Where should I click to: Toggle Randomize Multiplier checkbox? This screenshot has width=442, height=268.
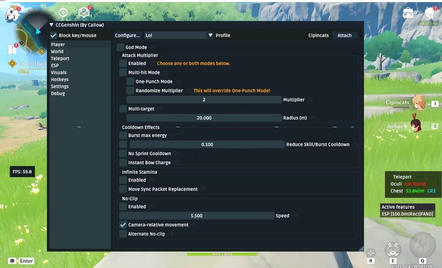click(130, 90)
